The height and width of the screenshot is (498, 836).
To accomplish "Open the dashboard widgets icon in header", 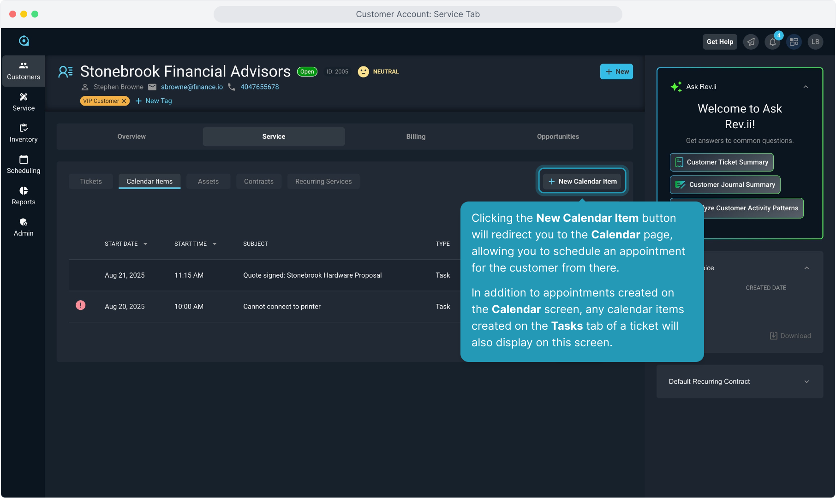I will point(794,42).
